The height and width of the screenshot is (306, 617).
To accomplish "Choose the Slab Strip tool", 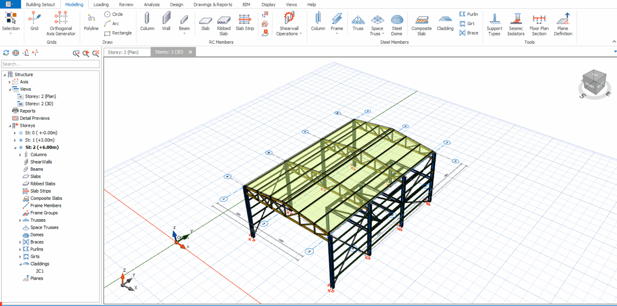I will (x=245, y=22).
